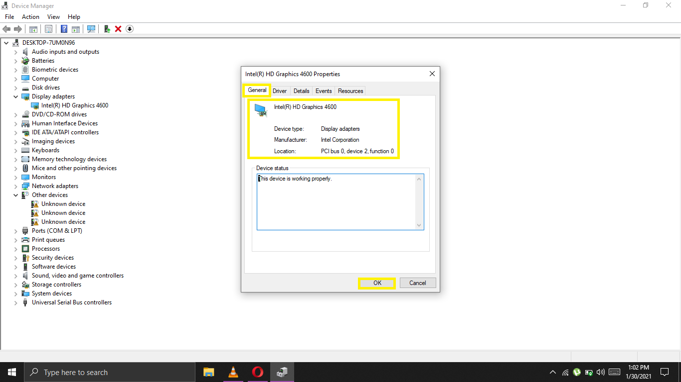The width and height of the screenshot is (681, 382).
Task: Open the View menu
Action: point(54,17)
